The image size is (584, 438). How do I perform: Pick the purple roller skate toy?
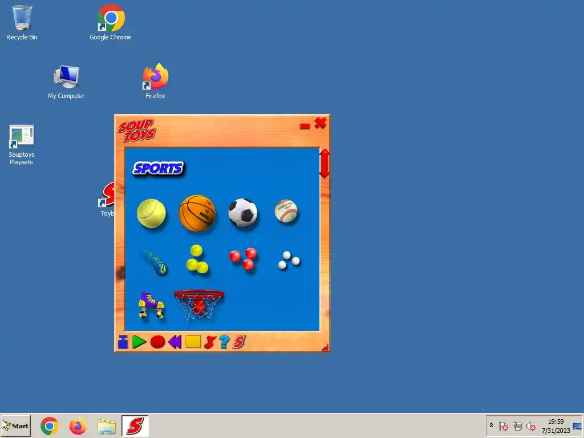[x=151, y=305]
